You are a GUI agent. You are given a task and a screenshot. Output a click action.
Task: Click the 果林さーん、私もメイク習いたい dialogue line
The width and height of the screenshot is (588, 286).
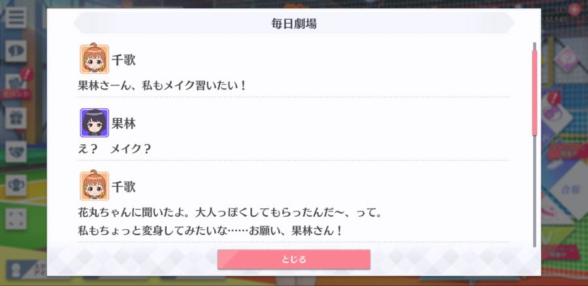[x=161, y=86]
